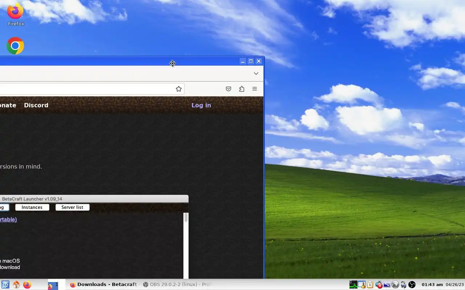Open the Chrome desktop shortcut
The height and width of the screenshot is (290, 465).
click(x=15, y=46)
